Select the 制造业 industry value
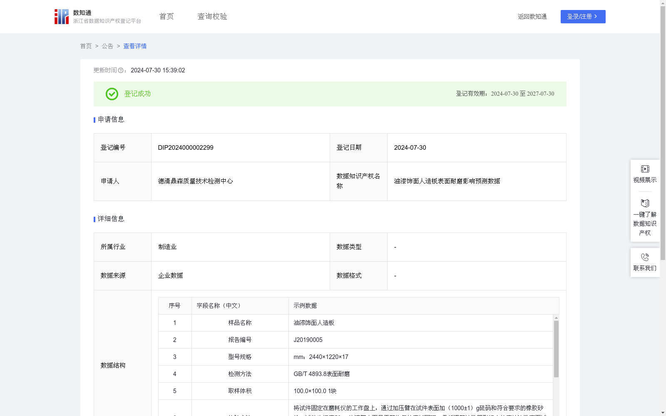Viewport: 666px width, 416px height. (x=167, y=247)
